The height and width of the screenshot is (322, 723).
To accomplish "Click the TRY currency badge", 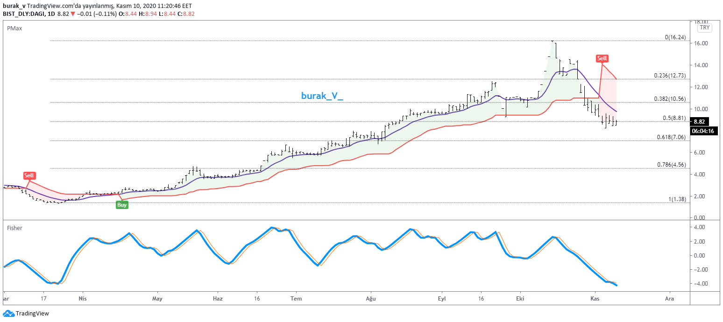I will pyautogui.click(x=704, y=28).
